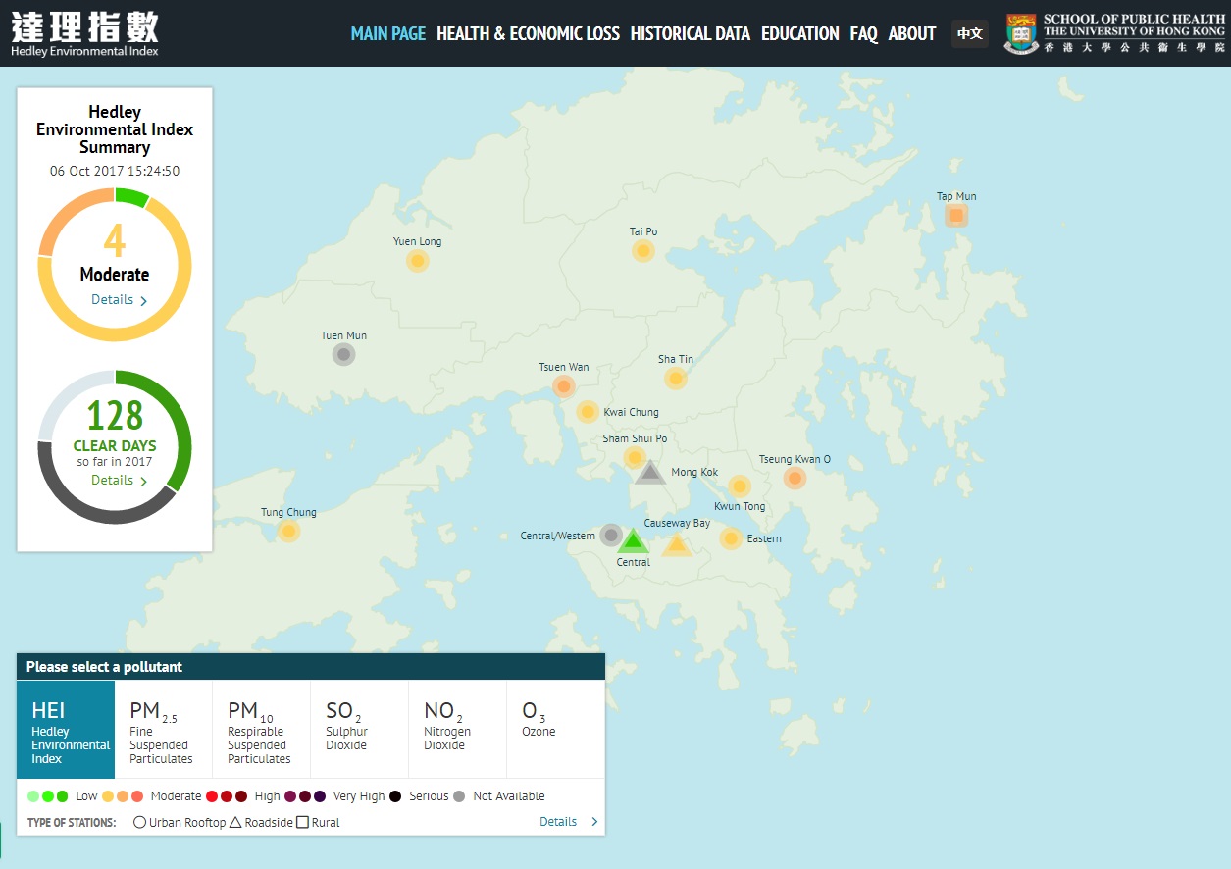Open Details link in the legend panel
The height and width of the screenshot is (869, 1231).
(568, 822)
